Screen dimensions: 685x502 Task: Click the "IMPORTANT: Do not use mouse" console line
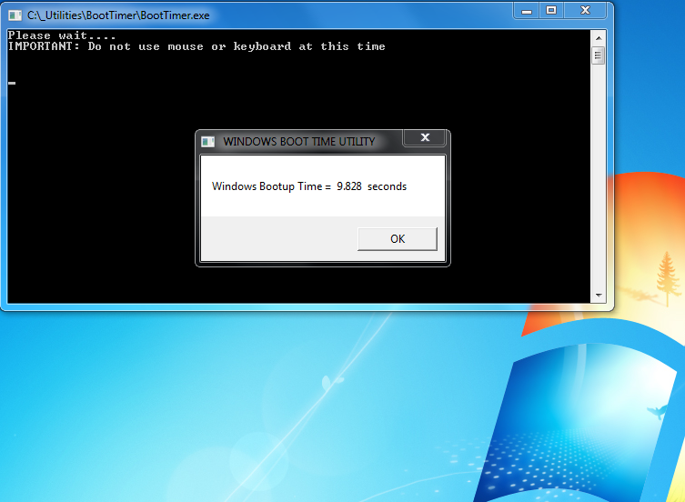click(x=196, y=46)
